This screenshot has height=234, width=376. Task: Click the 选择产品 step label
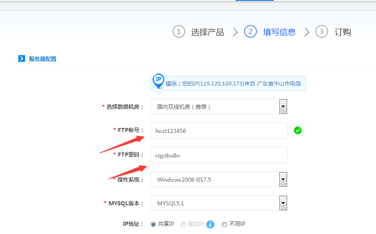(x=208, y=32)
